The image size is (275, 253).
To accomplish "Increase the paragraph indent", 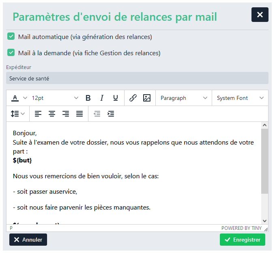I will (111, 114).
